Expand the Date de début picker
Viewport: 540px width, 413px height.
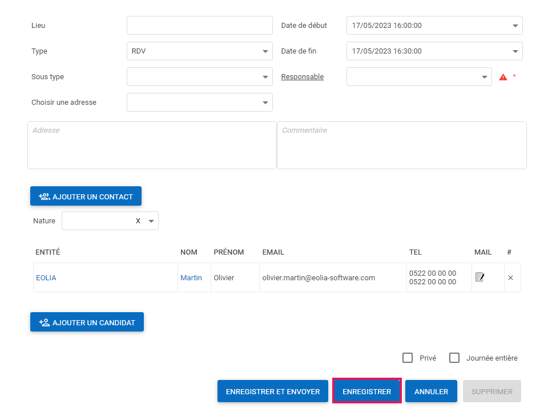(515, 26)
